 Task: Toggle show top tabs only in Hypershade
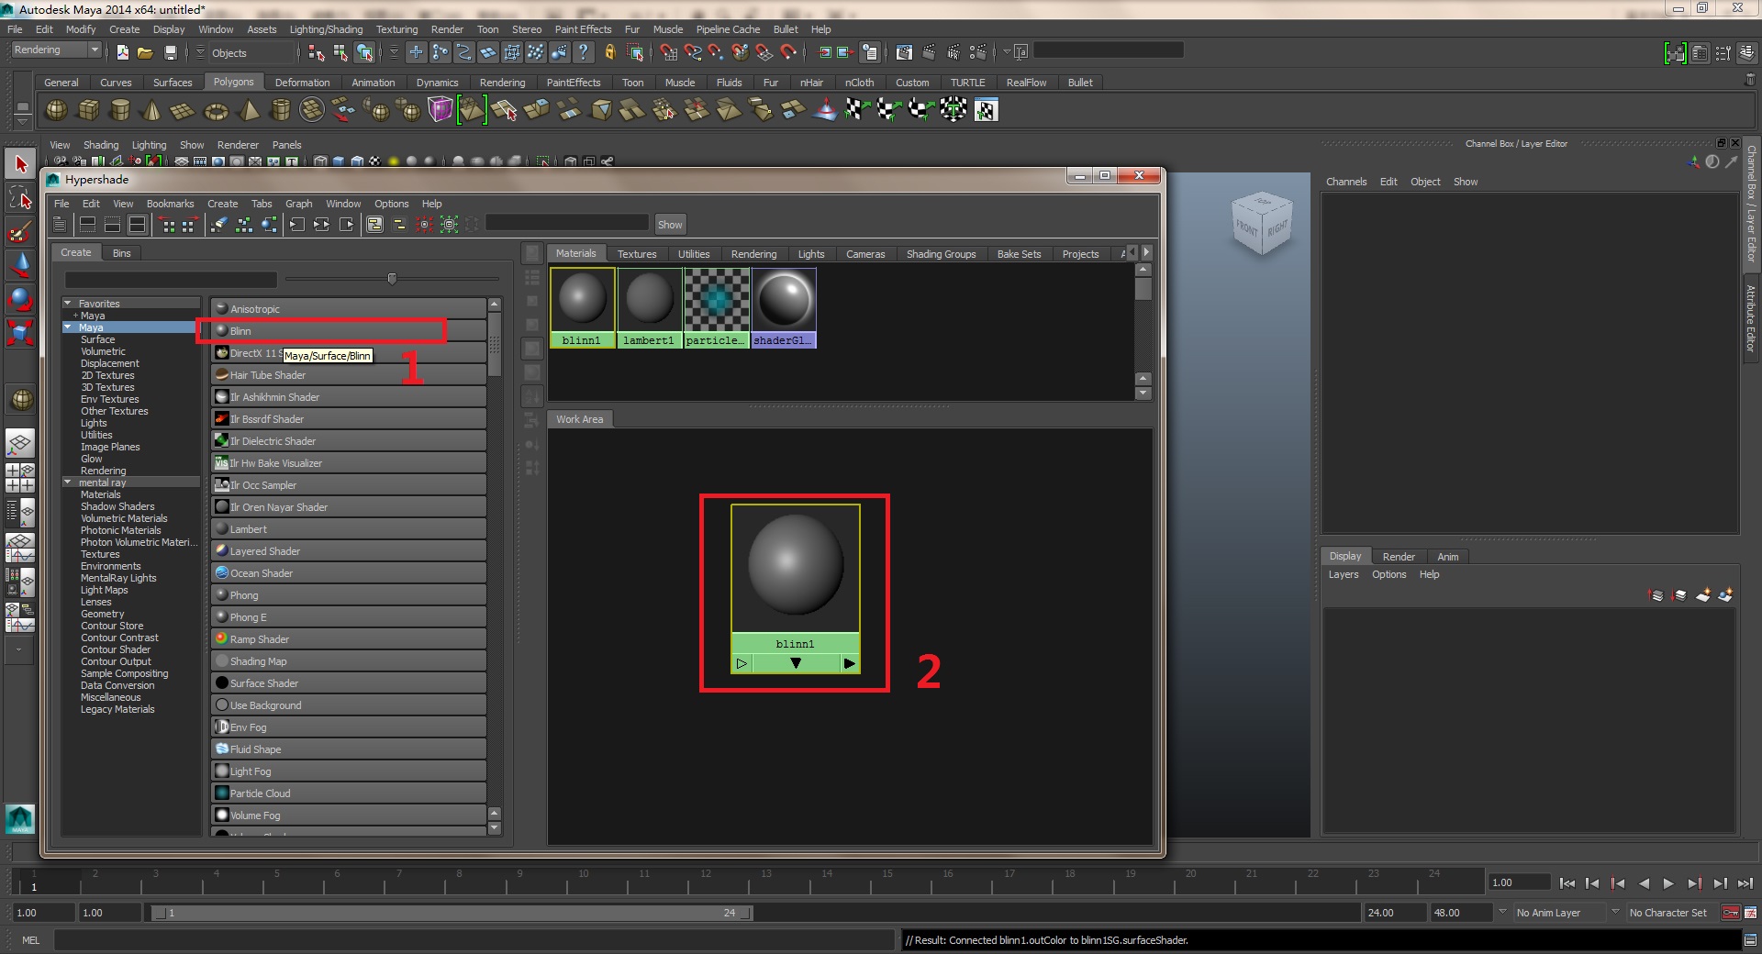(x=88, y=224)
